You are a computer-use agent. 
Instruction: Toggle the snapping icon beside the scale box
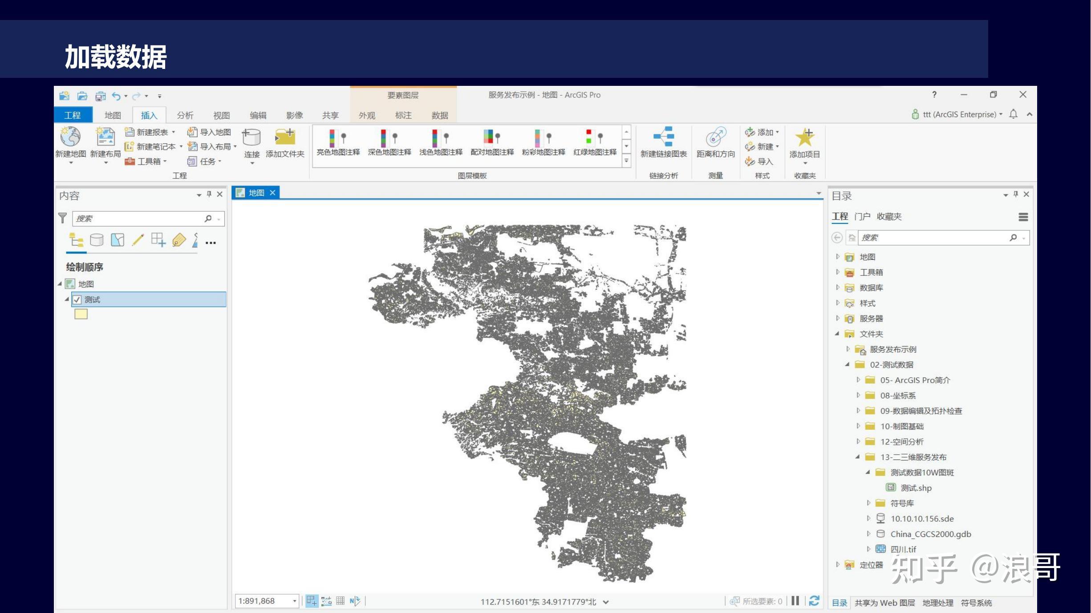[x=311, y=601]
